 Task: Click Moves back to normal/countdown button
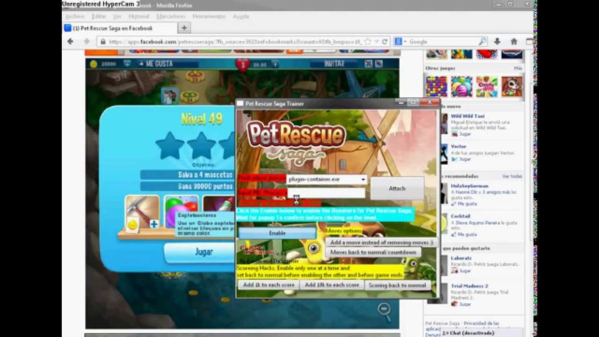click(373, 252)
